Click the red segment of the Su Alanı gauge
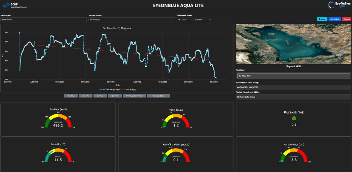 tap(69, 122)
